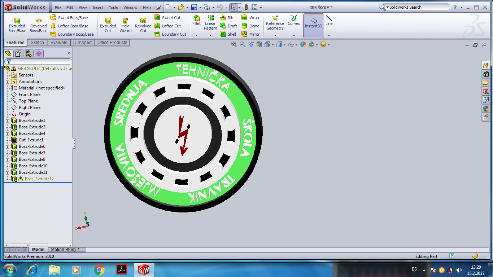Image resolution: width=493 pixels, height=277 pixels.
Task: Open Google Chrome from the taskbar
Action: [99, 269]
